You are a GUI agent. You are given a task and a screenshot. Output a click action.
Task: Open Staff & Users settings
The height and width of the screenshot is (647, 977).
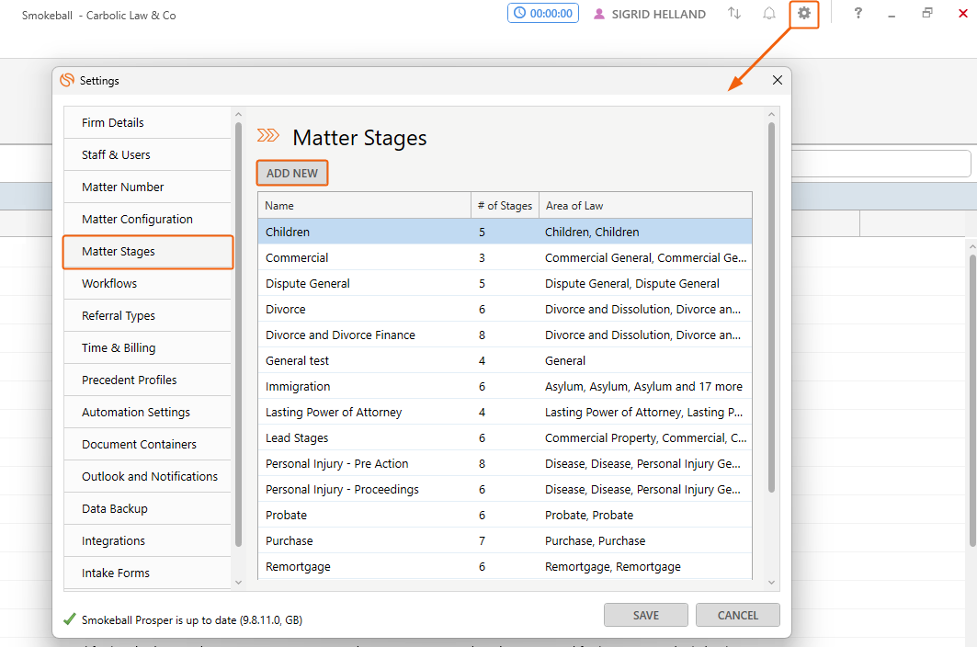click(x=147, y=154)
